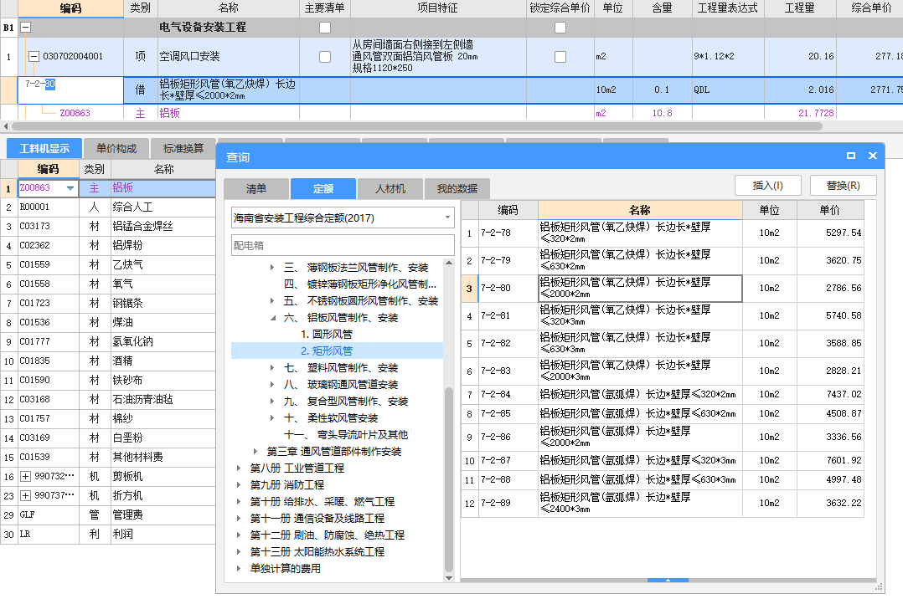Image resolution: width=903 pixels, height=604 pixels.
Task: Expand 九、复合型风管制作、安装 node
Action: [271, 401]
